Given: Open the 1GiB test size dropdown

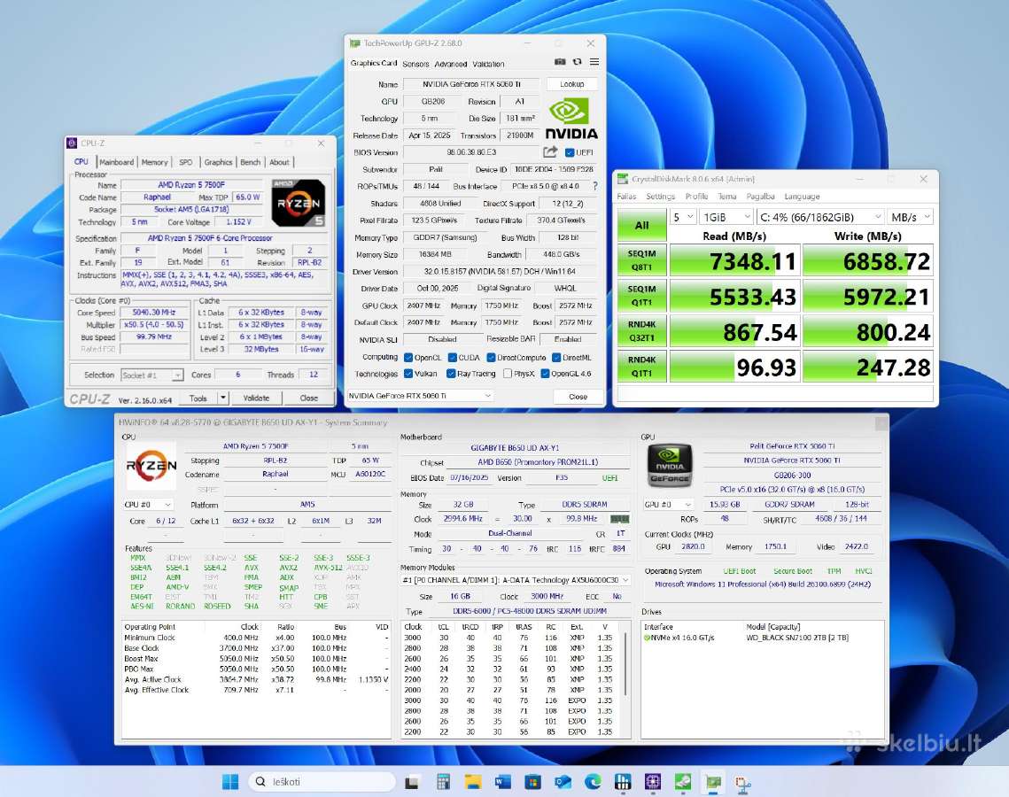Looking at the screenshot, I should coord(726,217).
